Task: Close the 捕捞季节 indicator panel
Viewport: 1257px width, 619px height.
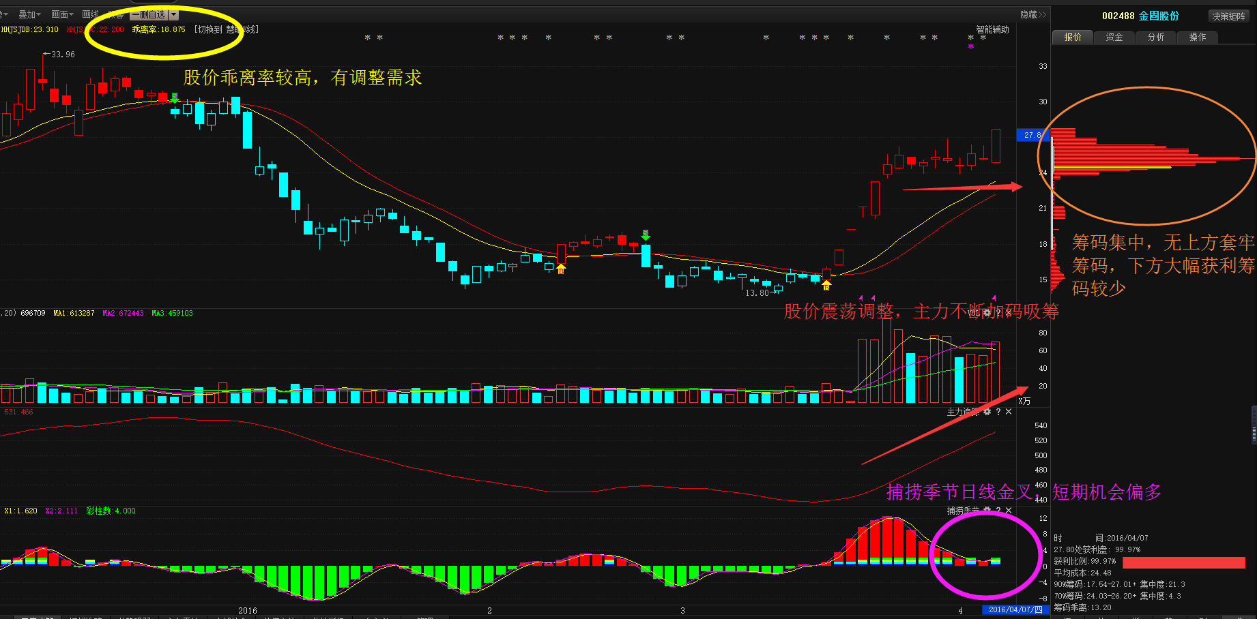Action: pos(1009,510)
